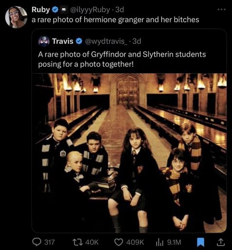The width and height of the screenshot is (232, 250).
Task: Open the @wydtravis_ handle
Action: click(106, 42)
